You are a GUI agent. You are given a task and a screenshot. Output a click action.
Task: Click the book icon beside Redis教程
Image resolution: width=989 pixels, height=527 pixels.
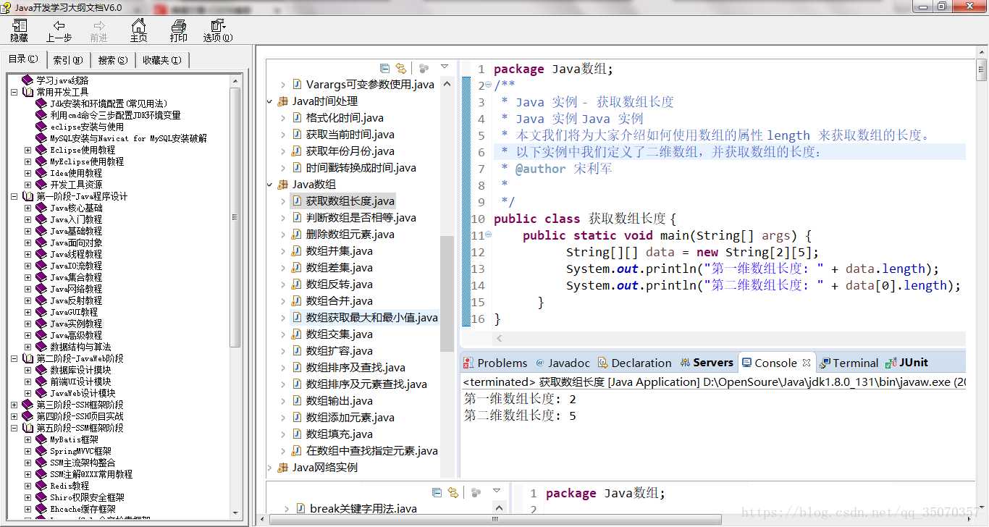click(x=41, y=486)
